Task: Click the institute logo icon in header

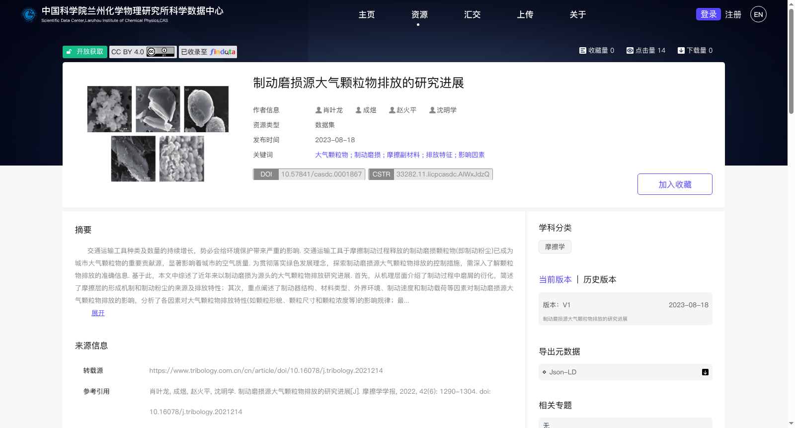Action: [x=29, y=14]
